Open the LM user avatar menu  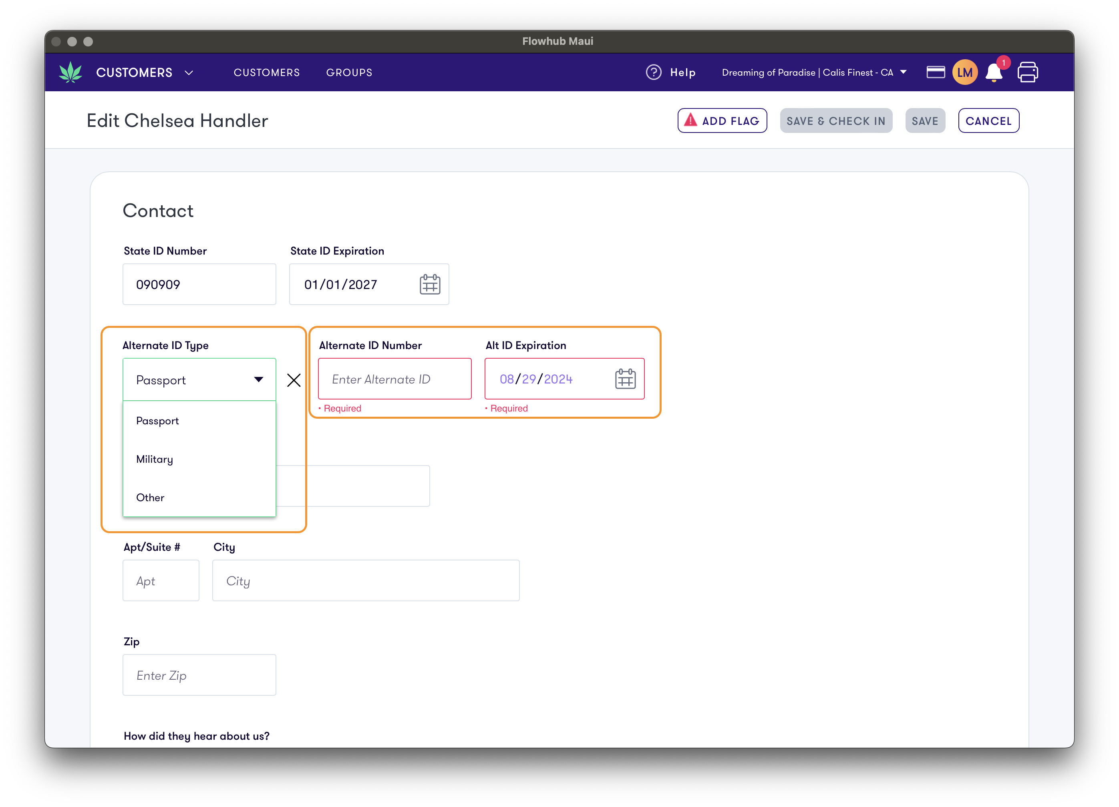point(964,72)
